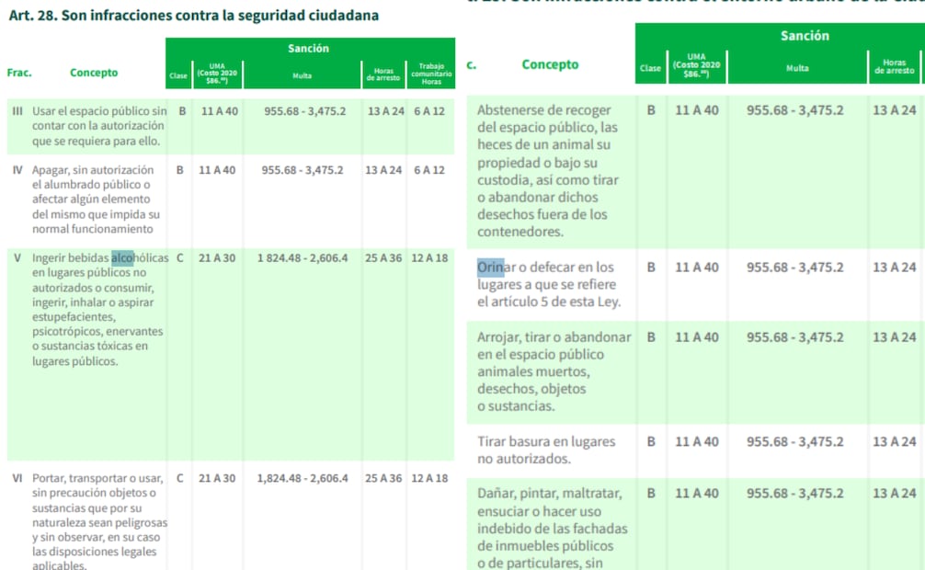The width and height of the screenshot is (925, 570).
Task: Click '12 A 18' community work in 'Ingerir bebidas' row
Action: (x=429, y=257)
